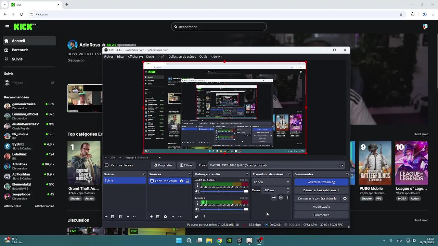Mute Audio du bureau speaker icon
The width and height of the screenshot is (438, 246).
(x=197, y=191)
